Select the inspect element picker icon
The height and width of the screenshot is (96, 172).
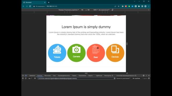pyautogui.click(x=23, y=75)
